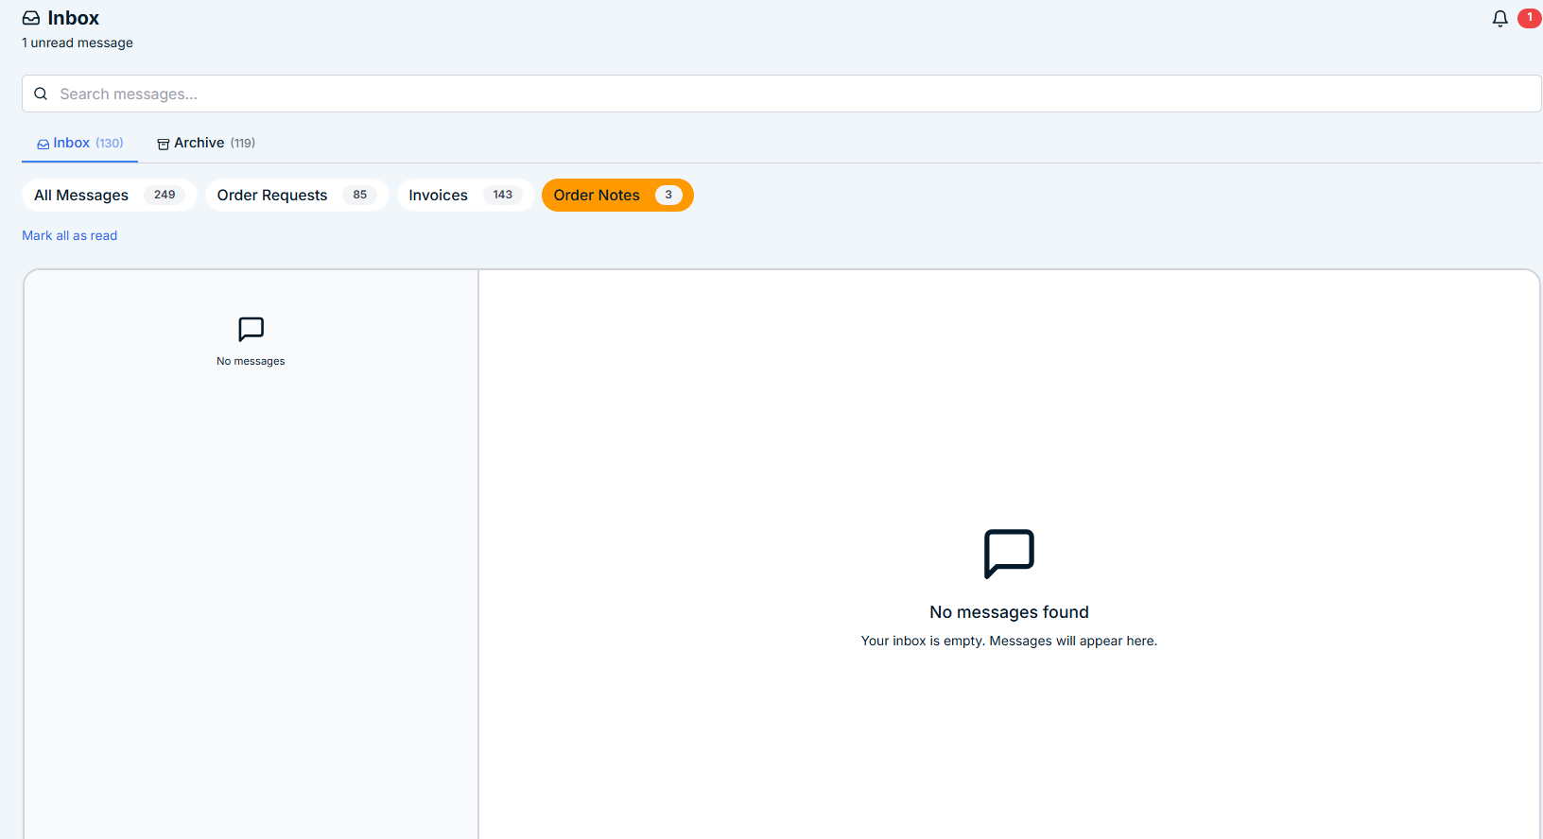Screen dimensions: 1543x839
Task: Filter by All Messages
Action: click(110, 195)
